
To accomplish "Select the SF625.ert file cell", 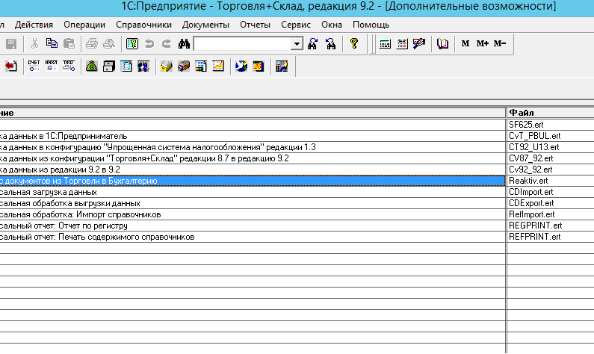I will (551, 125).
